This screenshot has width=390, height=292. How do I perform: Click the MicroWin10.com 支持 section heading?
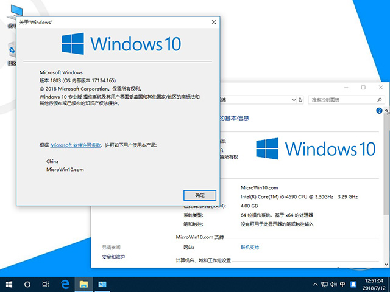200,237
